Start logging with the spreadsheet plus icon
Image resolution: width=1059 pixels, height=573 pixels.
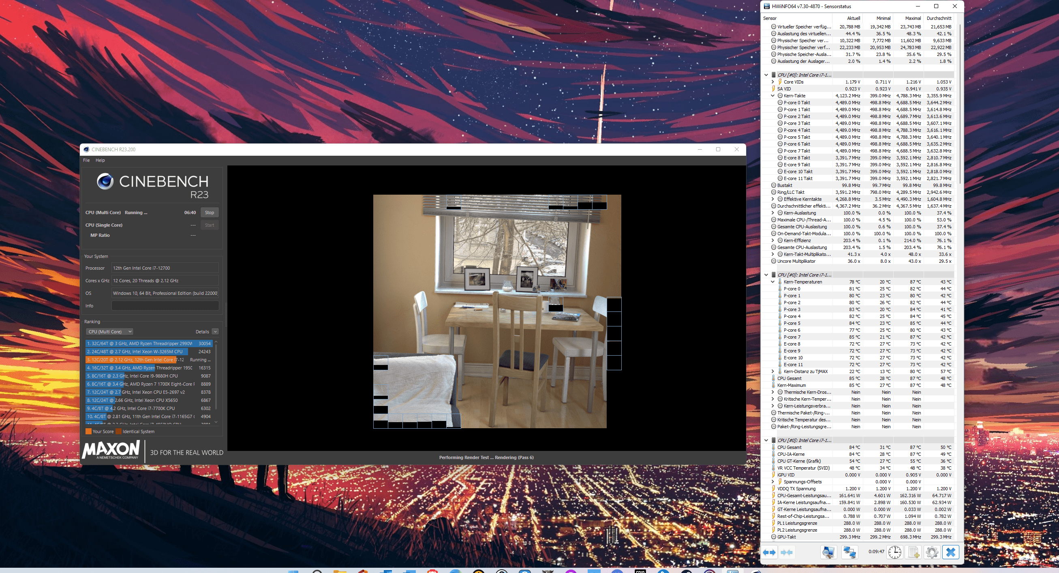click(x=914, y=552)
